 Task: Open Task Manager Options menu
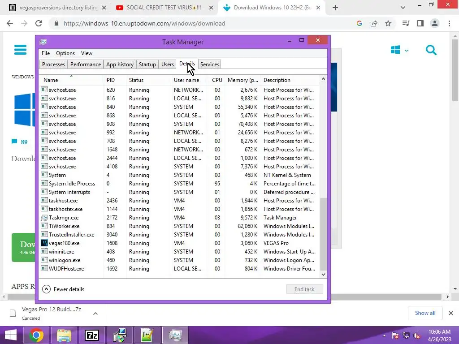coord(65,53)
